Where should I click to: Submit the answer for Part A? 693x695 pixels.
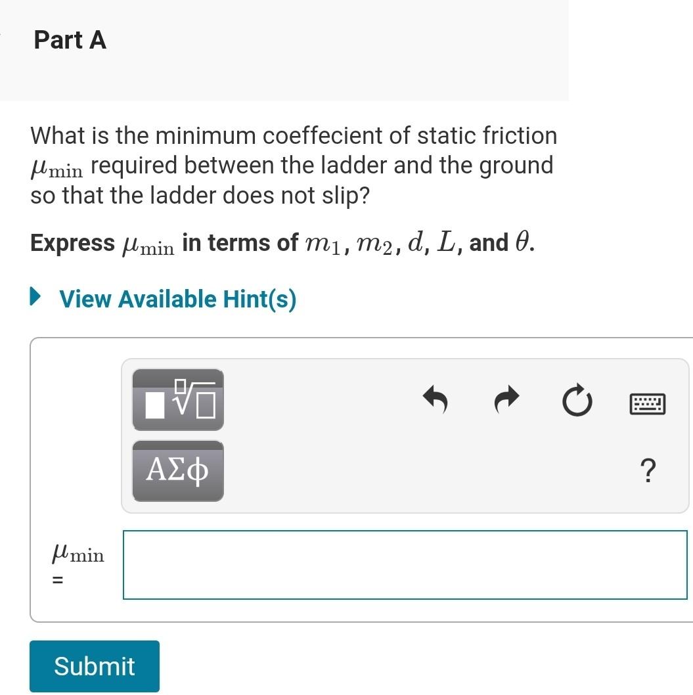(x=94, y=665)
